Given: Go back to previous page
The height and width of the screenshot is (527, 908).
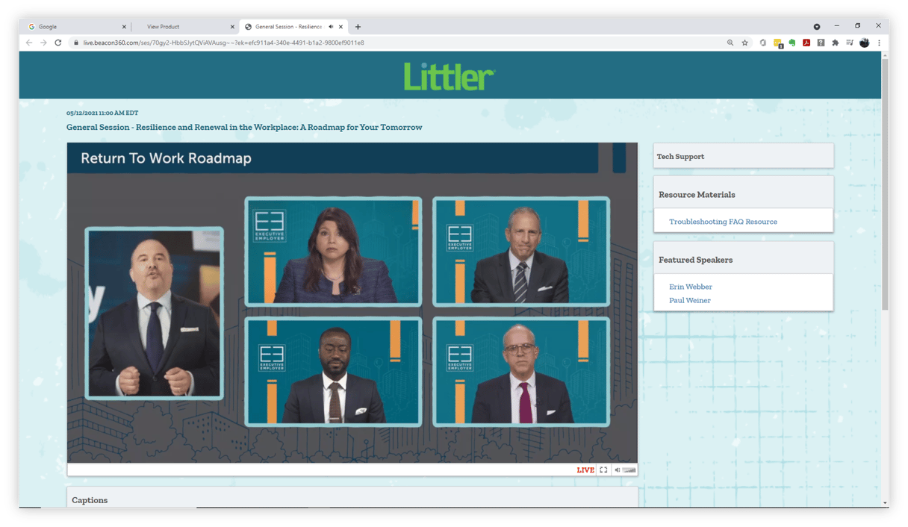Looking at the screenshot, I should (29, 43).
